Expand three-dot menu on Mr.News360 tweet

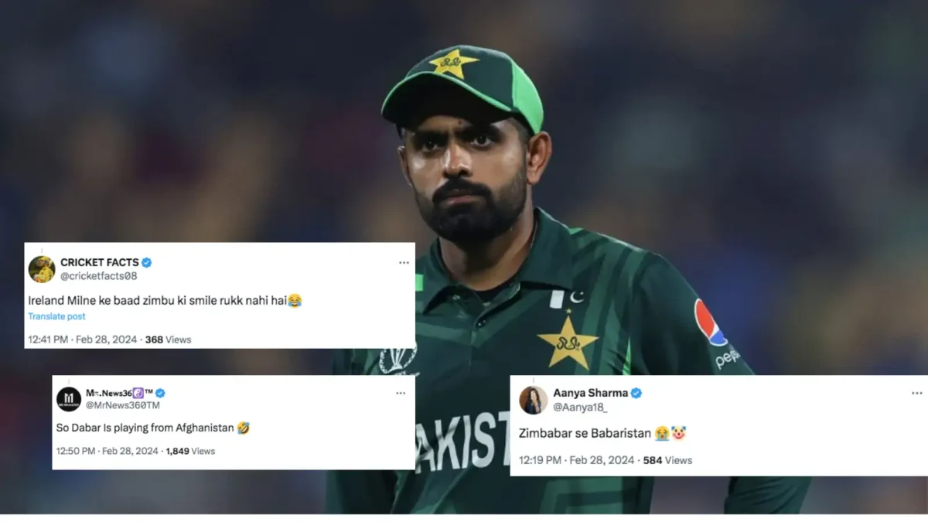pyautogui.click(x=401, y=393)
